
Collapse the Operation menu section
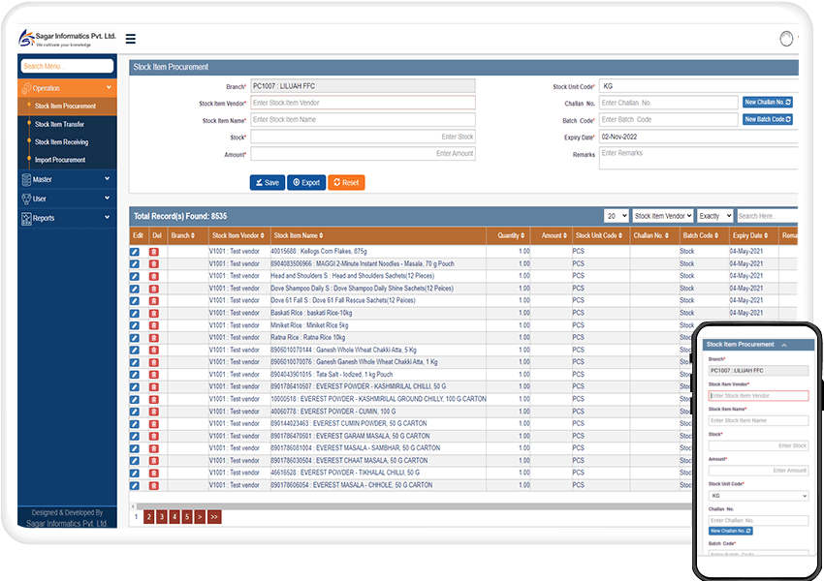pos(67,88)
